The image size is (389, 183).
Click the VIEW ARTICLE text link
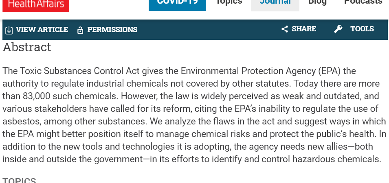click(42, 29)
